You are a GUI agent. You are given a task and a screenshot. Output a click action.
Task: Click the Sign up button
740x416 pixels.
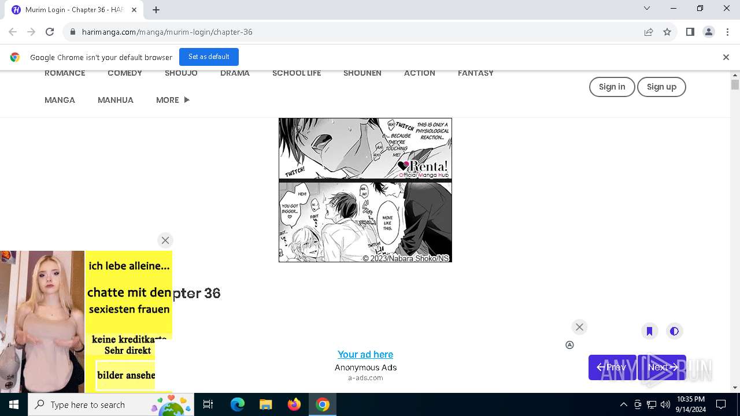[661, 87]
